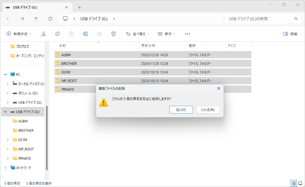Open the 並べ替え sort dropdown

(137, 34)
